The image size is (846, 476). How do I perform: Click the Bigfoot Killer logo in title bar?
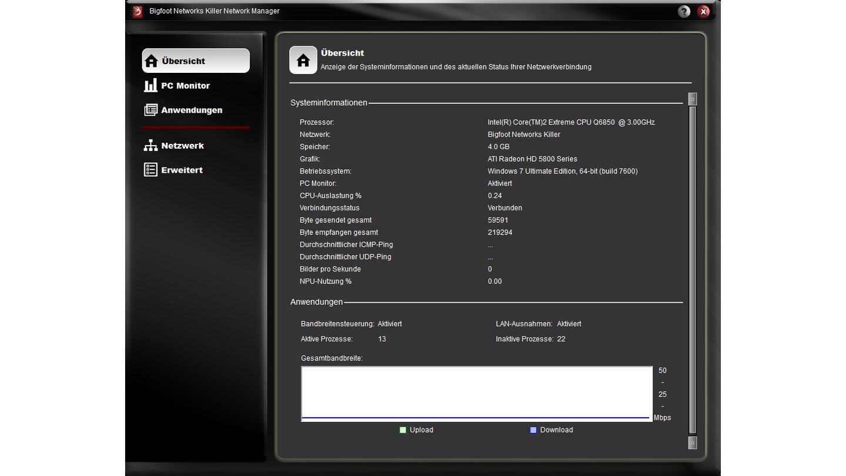click(x=137, y=11)
